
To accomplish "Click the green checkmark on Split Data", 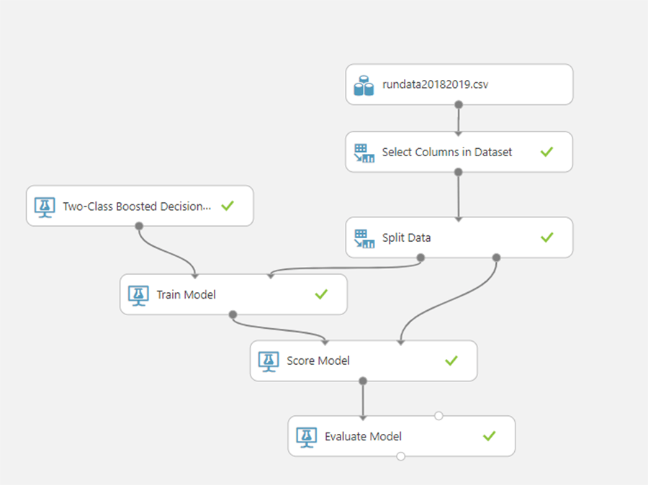I will coord(546,237).
